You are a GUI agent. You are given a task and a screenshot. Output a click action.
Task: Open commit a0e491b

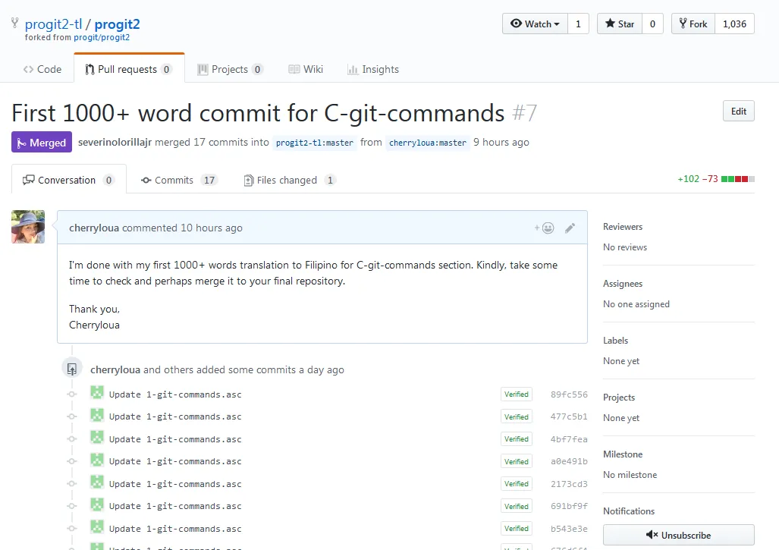569,461
